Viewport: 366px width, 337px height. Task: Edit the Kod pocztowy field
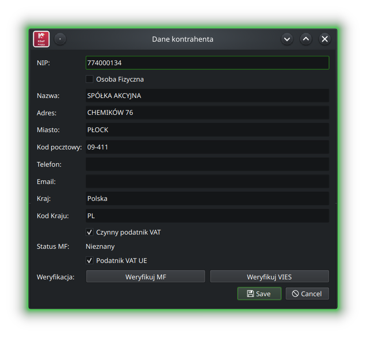(207, 147)
